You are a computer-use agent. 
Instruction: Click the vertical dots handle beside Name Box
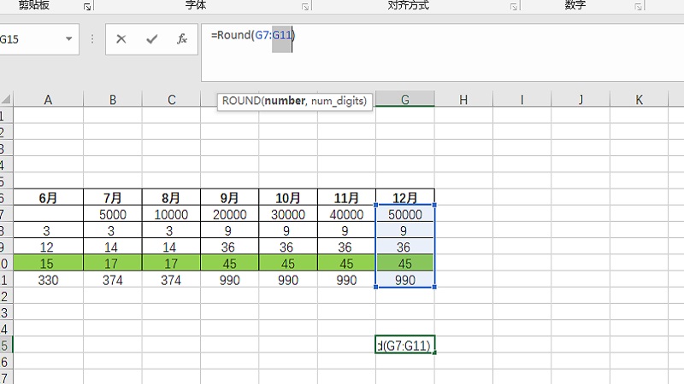pos(92,39)
